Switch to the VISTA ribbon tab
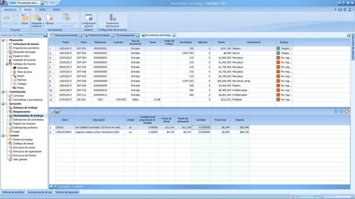355x199 pixels. click(42, 10)
